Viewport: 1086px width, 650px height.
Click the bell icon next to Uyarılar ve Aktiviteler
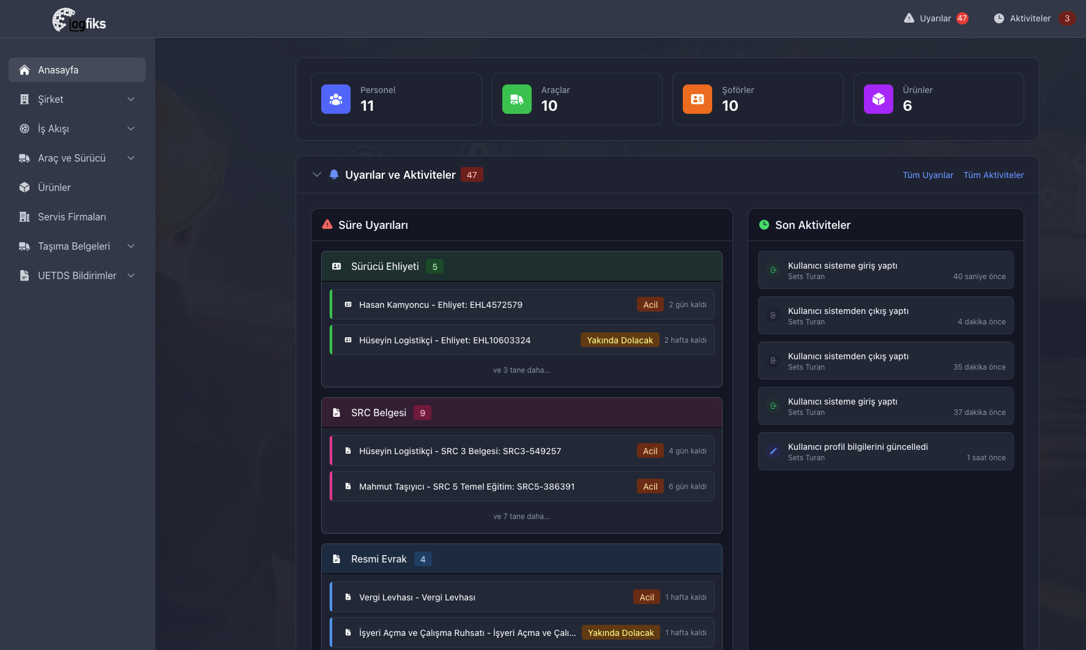(333, 174)
